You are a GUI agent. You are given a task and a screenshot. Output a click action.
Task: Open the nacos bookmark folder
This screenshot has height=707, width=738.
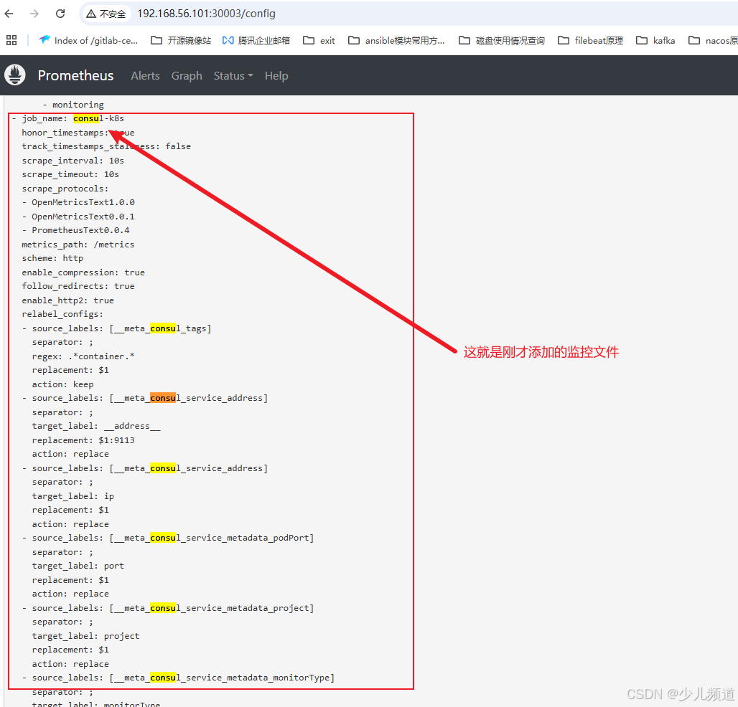[x=713, y=40]
